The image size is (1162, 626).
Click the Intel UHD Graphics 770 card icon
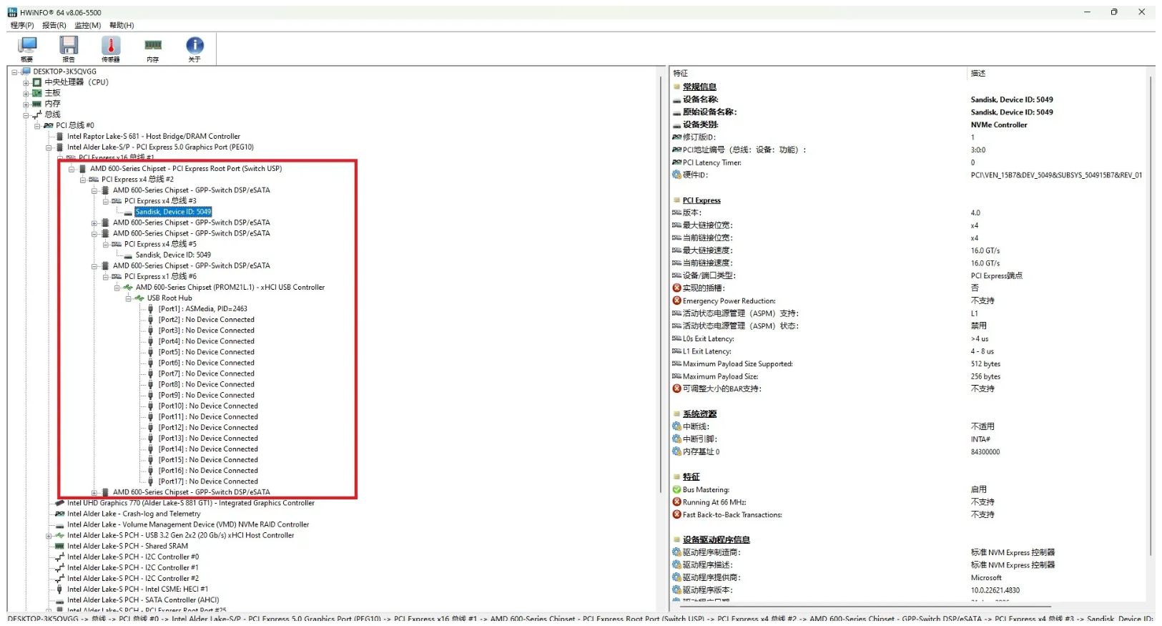click(x=60, y=503)
